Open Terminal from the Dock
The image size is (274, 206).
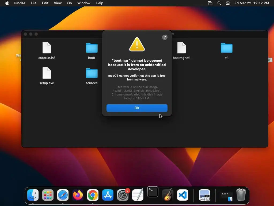coord(153,192)
